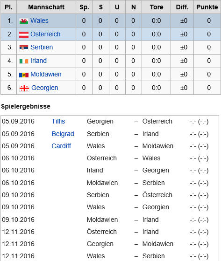Click the Georgia flag icon
The width and height of the screenshot is (221, 261).
pyautogui.click(x=24, y=88)
